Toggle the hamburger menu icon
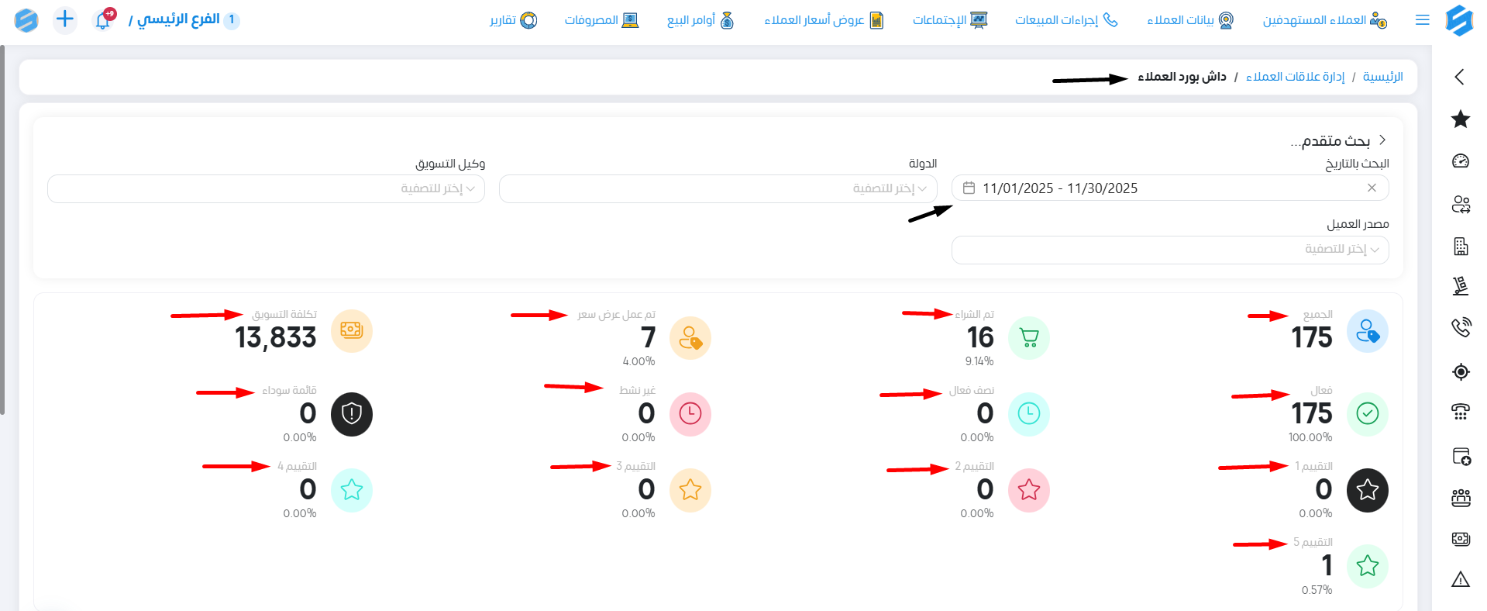The image size is (1487, 611). pos(1422,20)
